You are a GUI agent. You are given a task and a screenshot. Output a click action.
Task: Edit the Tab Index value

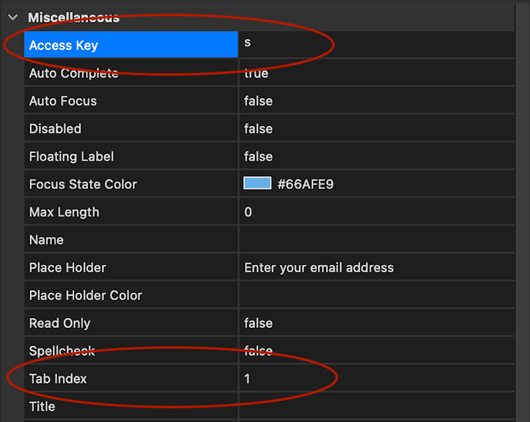[x=248, y=380]
